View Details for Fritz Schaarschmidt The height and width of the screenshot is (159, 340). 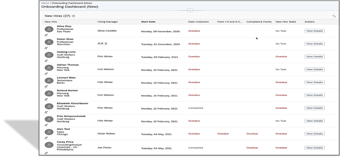click(x=314, y=121)
